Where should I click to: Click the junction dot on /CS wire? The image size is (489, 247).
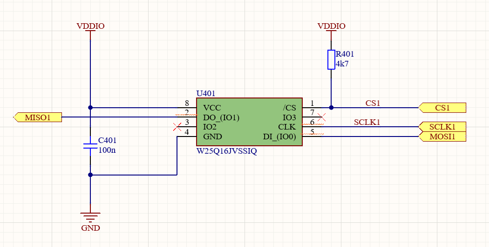[331, 108]
